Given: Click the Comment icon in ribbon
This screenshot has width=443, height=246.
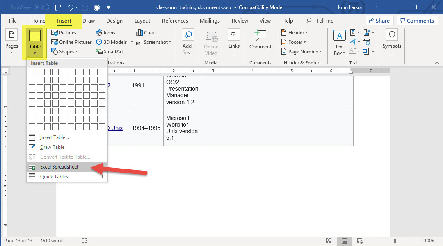Looking at the screenshot, I should pos(260,40).
